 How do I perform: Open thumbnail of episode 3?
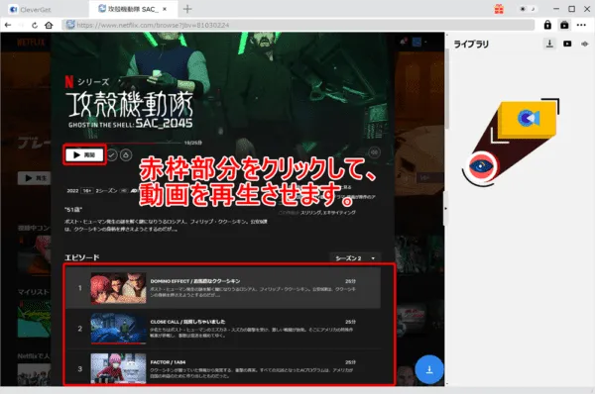tap(118, 368)
